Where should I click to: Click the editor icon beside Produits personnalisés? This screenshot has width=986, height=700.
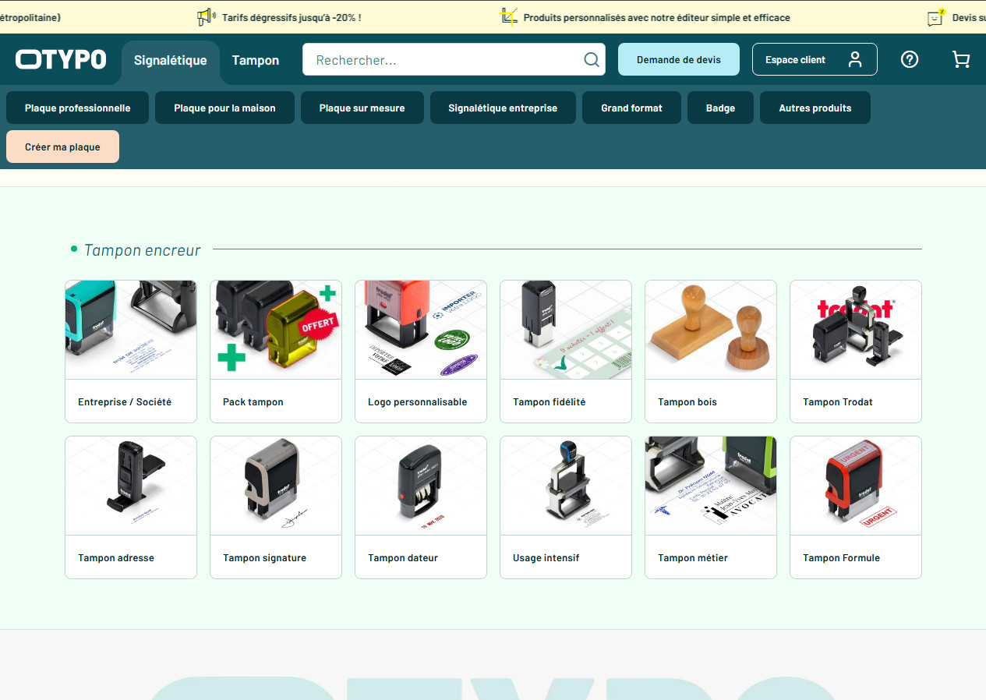(509, 17)
